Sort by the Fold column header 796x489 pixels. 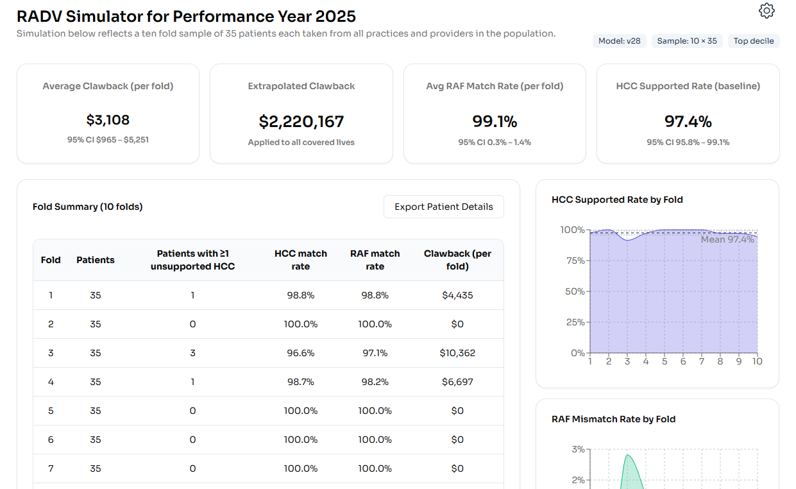(x=51, y=260)
